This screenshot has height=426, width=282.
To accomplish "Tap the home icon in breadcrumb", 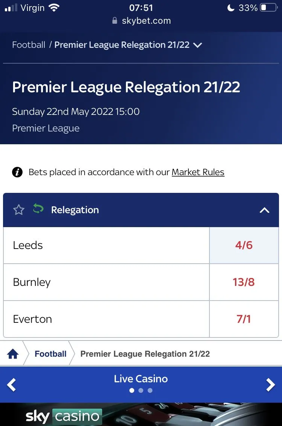I will click(x=13, y=354).
